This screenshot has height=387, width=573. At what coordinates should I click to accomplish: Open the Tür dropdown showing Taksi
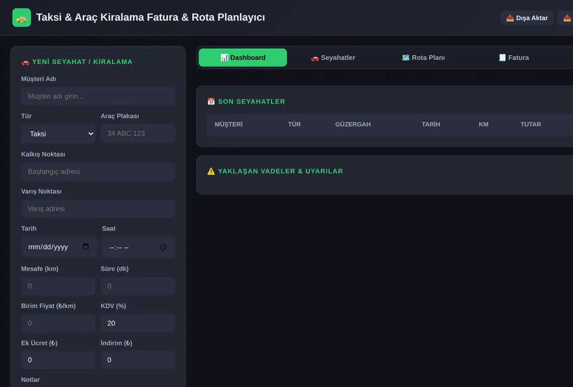pyautogui.click(x=58, y=134)
